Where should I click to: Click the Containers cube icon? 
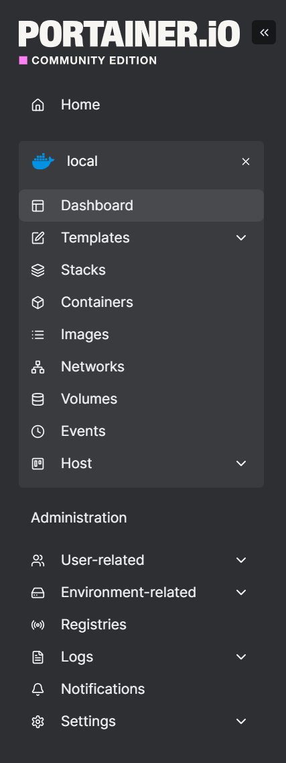(x=38, y=302)
